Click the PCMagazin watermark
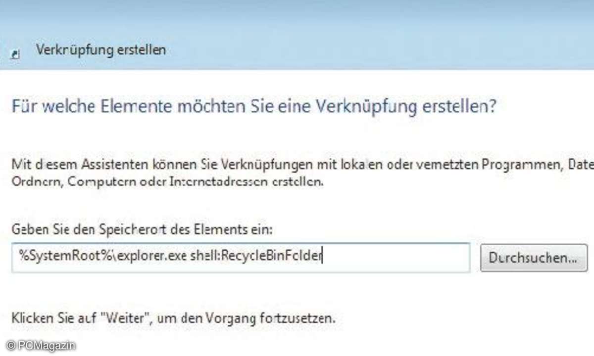Viewport: 594px width, 356px height. coord(42,345)
